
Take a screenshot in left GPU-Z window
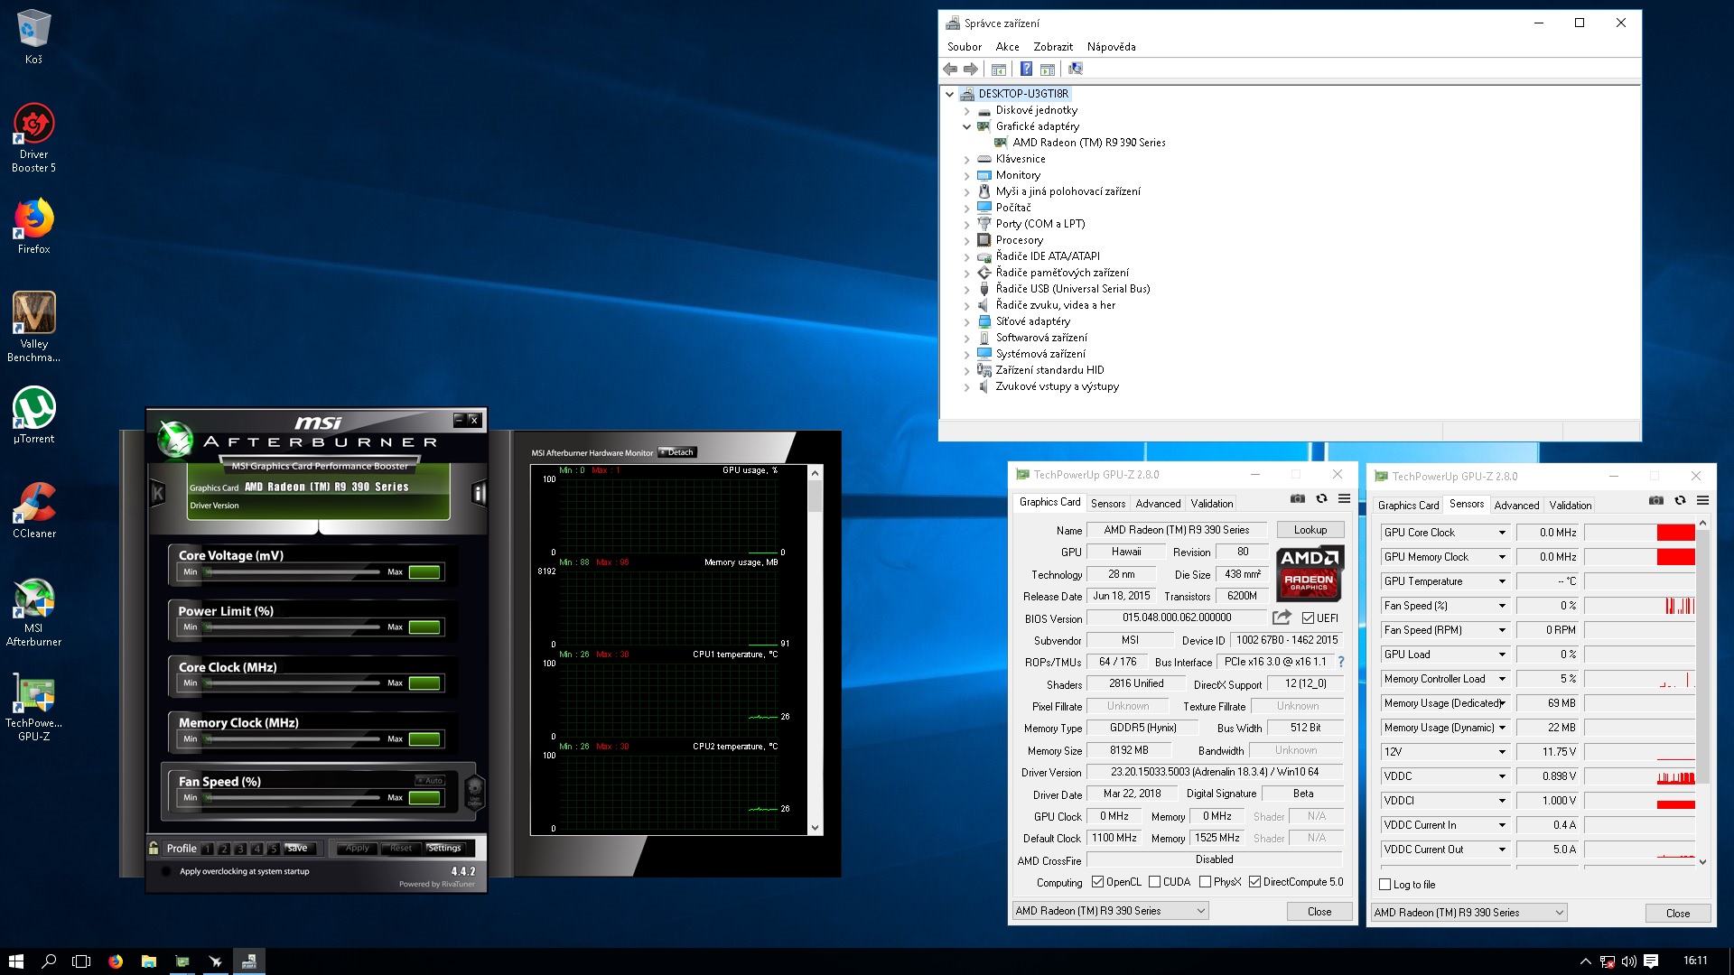click(1297, 498)
